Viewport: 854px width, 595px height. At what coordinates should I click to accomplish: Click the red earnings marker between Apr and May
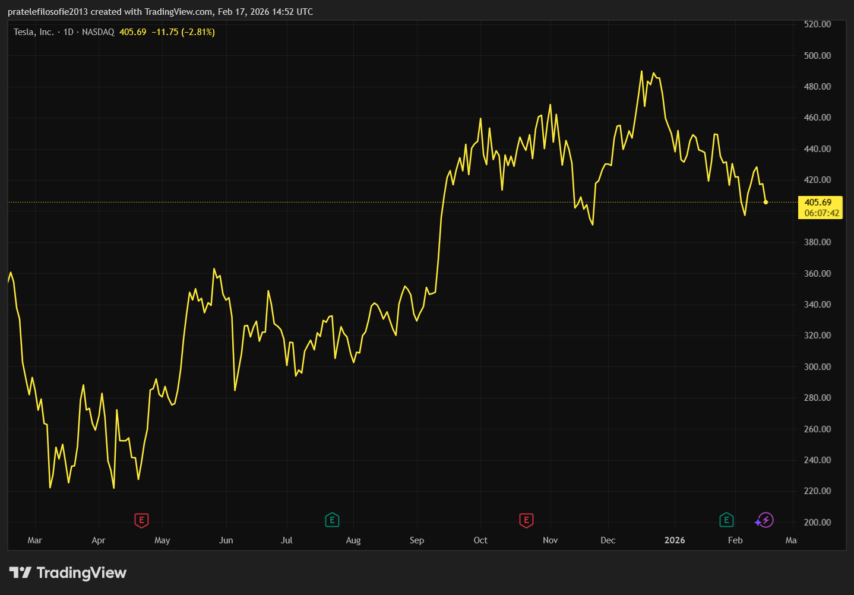(x=141, y=521)
